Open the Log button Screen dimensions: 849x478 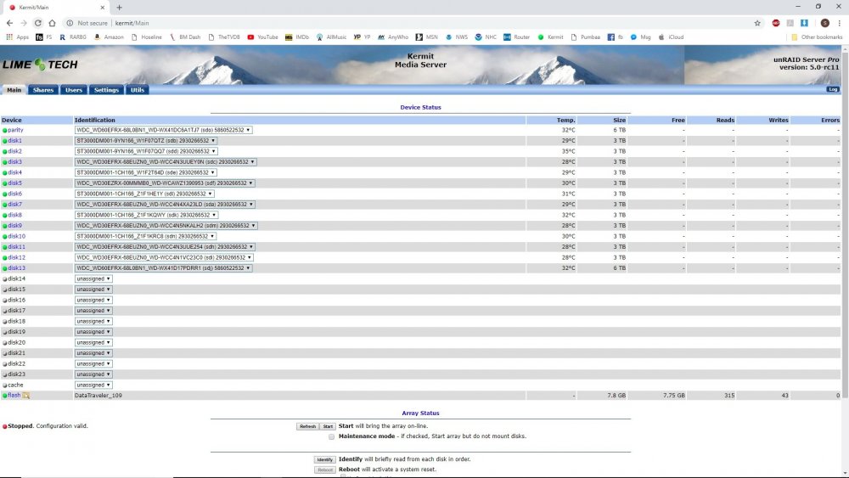point(833,89)
